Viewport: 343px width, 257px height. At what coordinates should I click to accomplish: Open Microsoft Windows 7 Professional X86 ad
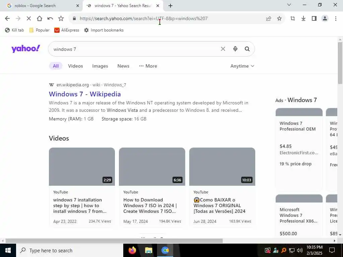click(x=298, y=215)
